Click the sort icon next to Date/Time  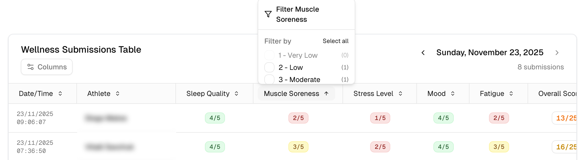tap(60, 94)
